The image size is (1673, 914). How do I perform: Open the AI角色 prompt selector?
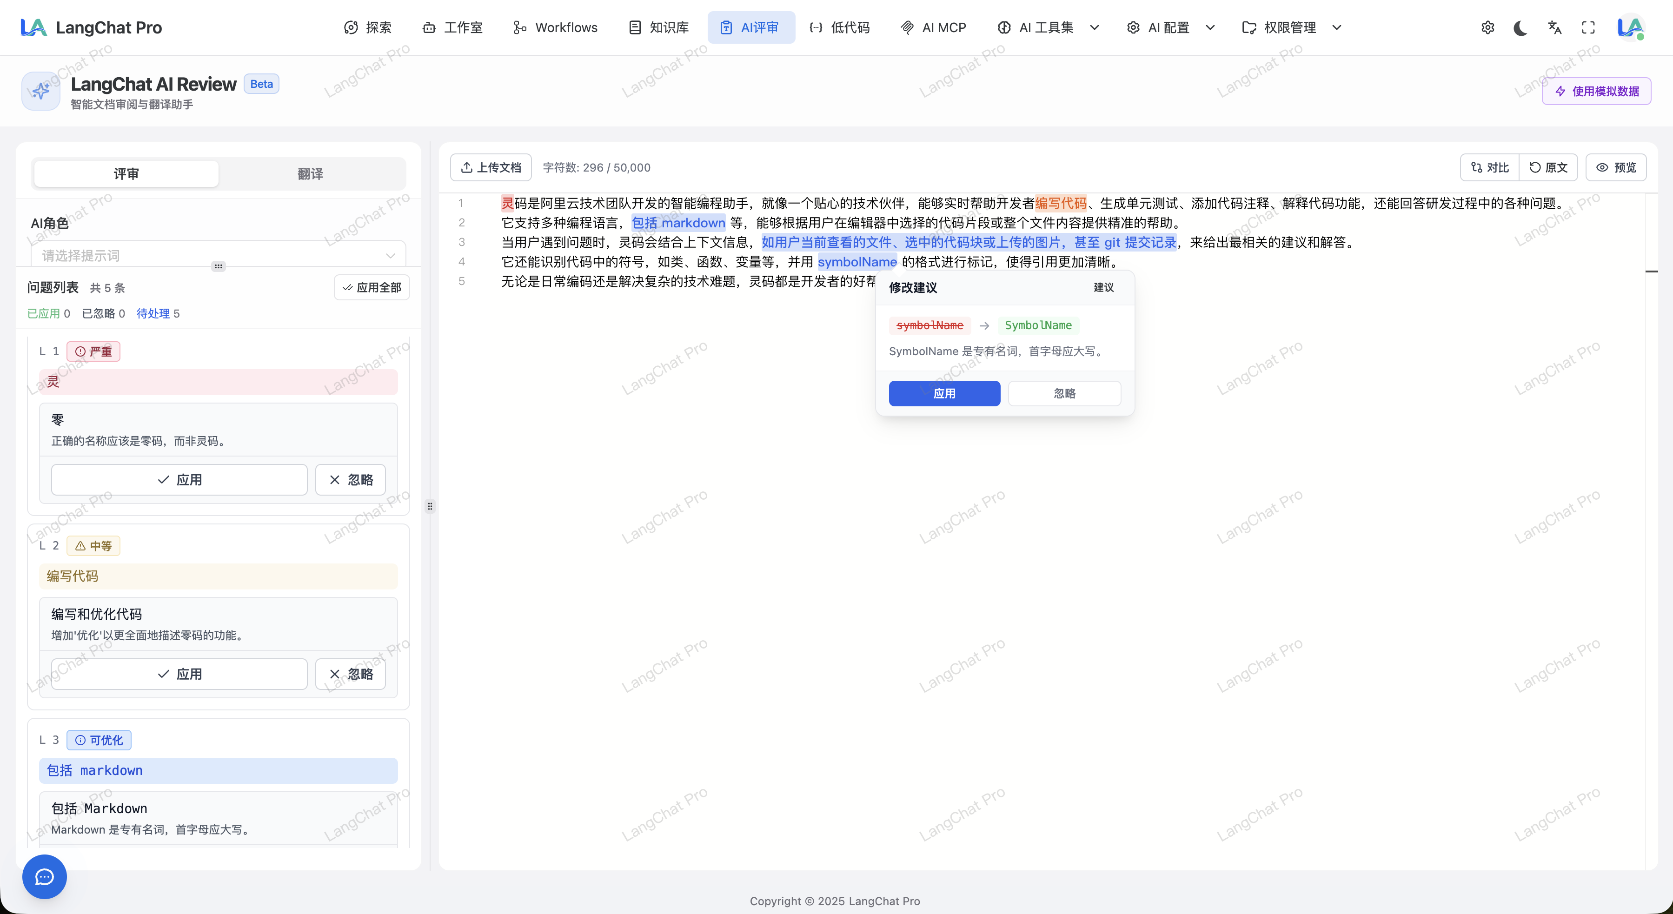(218, 255)
